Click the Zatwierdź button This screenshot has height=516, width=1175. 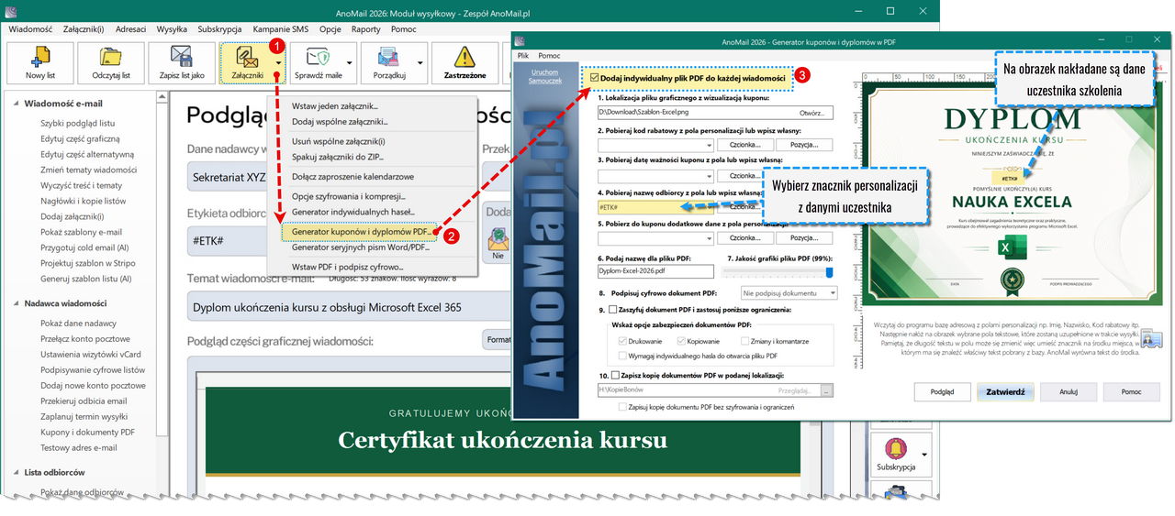(1005, 391)
